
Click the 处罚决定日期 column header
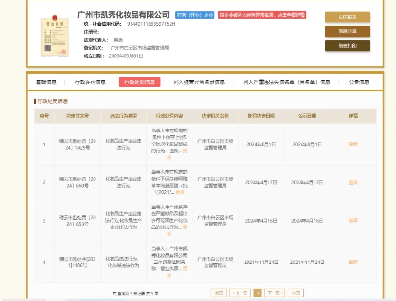261,116
